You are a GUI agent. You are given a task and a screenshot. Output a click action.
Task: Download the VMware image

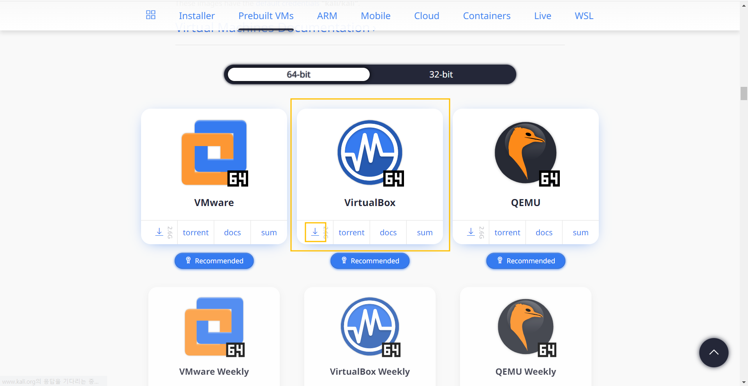[159, 232]
